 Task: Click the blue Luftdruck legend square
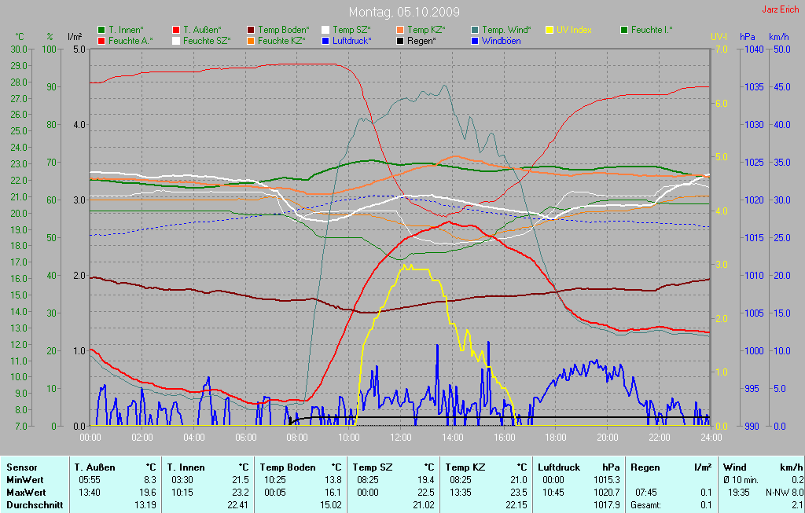(x=325, y=40)
